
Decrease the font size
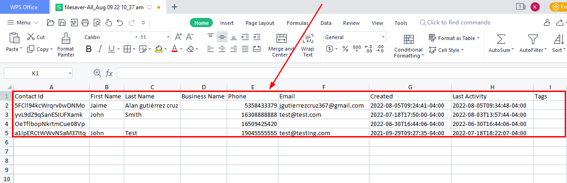[x=190, y=37]
